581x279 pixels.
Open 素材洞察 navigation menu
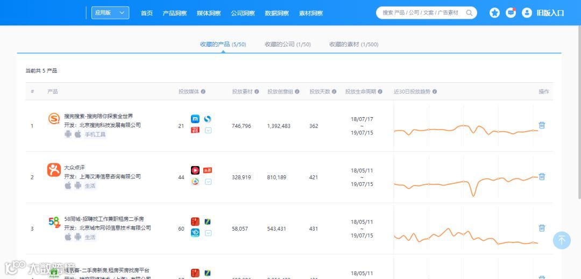[311, 13]
